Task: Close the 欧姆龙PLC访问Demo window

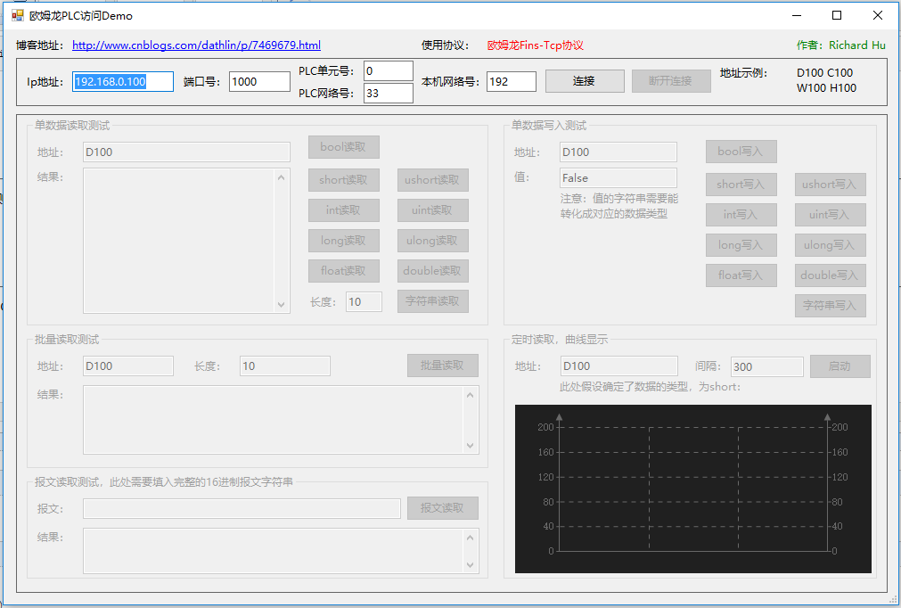Action: tap(878, 15)
